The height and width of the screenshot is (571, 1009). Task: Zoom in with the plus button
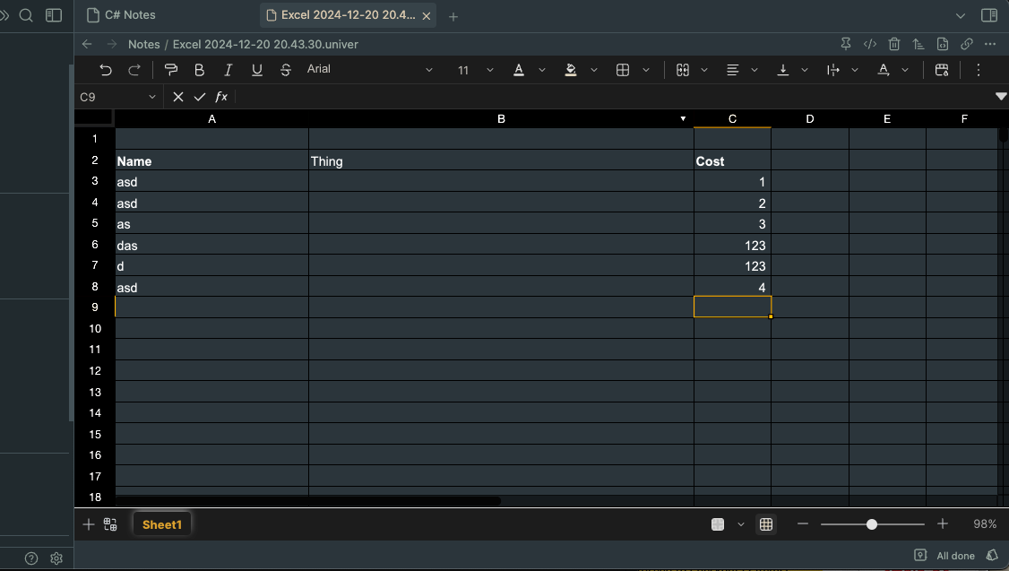pos(942,524)
